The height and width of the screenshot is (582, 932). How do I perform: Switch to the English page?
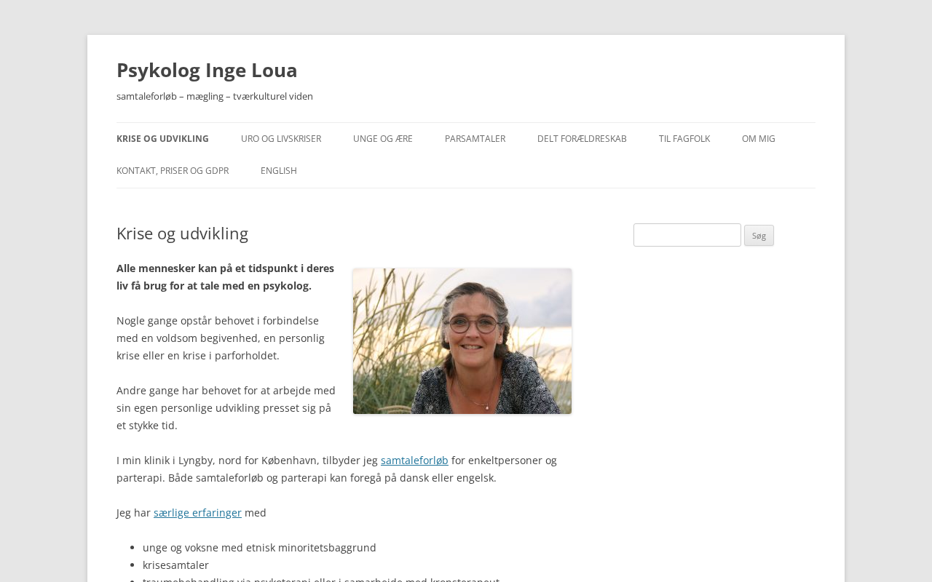[x=279, y=171]
